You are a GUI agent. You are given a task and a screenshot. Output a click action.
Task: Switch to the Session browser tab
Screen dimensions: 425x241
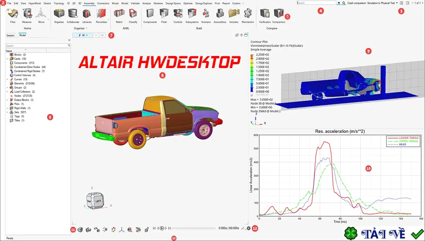(x=11, y=35)
